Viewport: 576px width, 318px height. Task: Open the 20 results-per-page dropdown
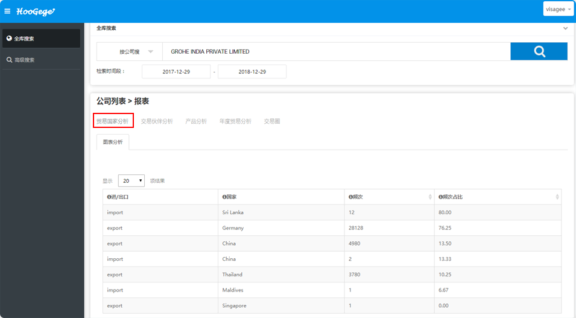click(131, 180)
